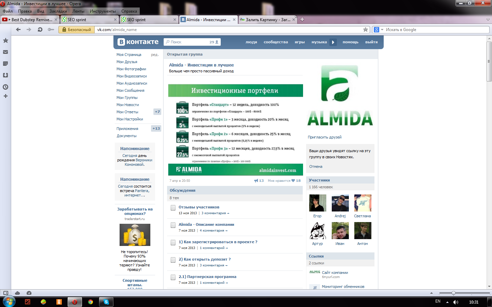This screenshot has width=492, height=307.
Task: Open the tab list dropdown arrow
Action: (488, 19)
